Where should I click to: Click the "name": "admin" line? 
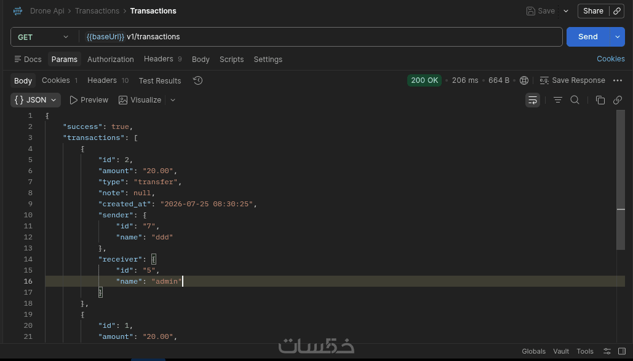[149, 281]
